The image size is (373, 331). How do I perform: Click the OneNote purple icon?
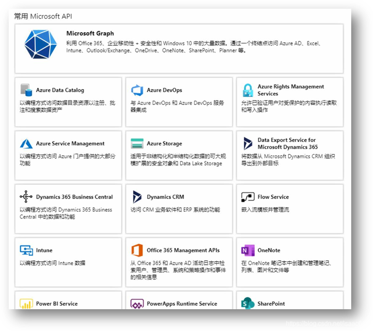(x=248, y=250)
